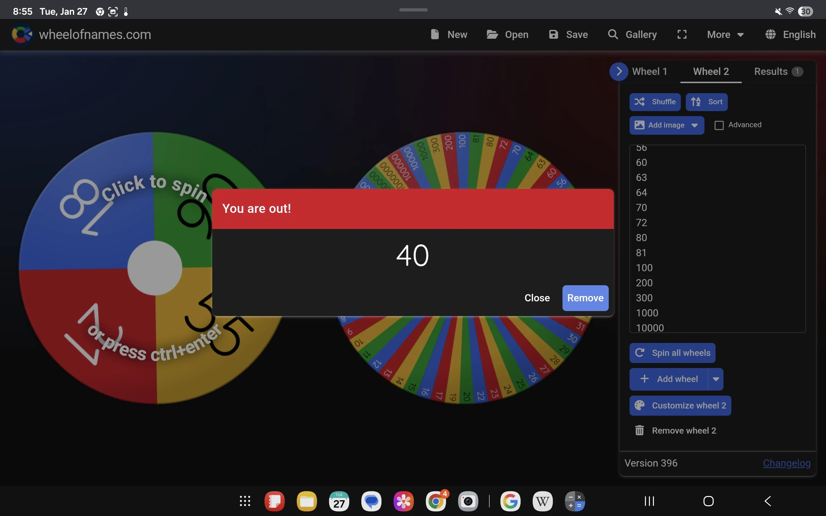Image resolution: width=826 pixels, height=516 pixels.
Task: Collapse the side panel with arrow
Action: pos(619,71)
